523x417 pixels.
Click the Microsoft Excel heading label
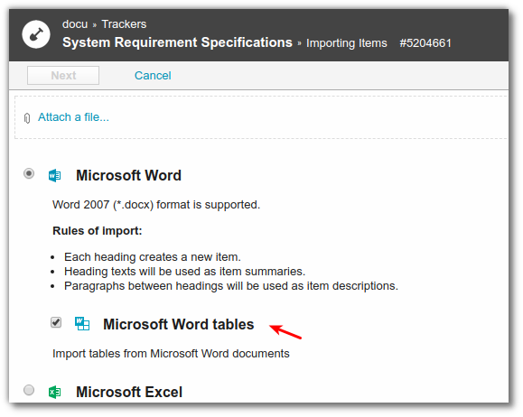129,392
